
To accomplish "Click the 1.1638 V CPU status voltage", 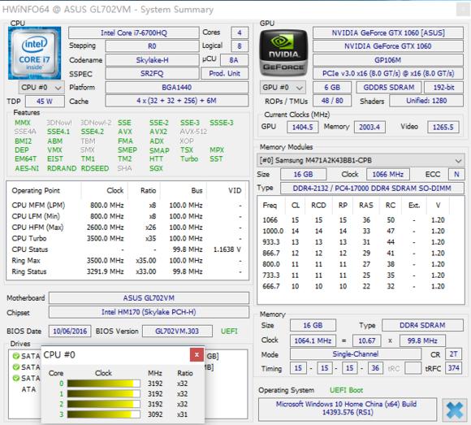I will 227,249.
